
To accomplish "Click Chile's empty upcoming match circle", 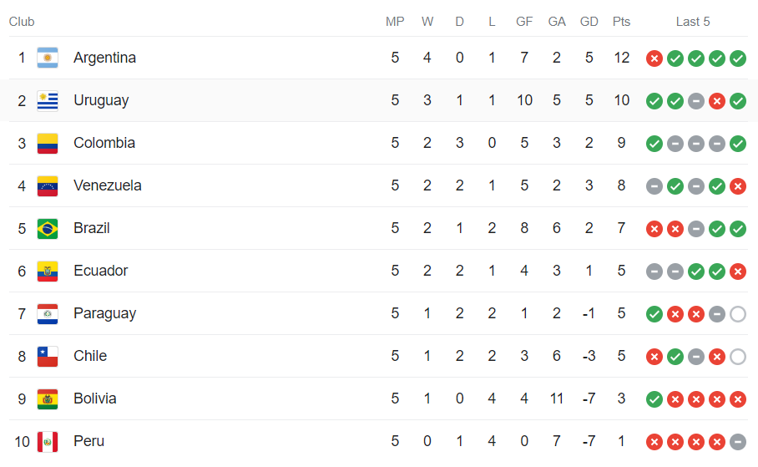I will click(x=738, y=356).
